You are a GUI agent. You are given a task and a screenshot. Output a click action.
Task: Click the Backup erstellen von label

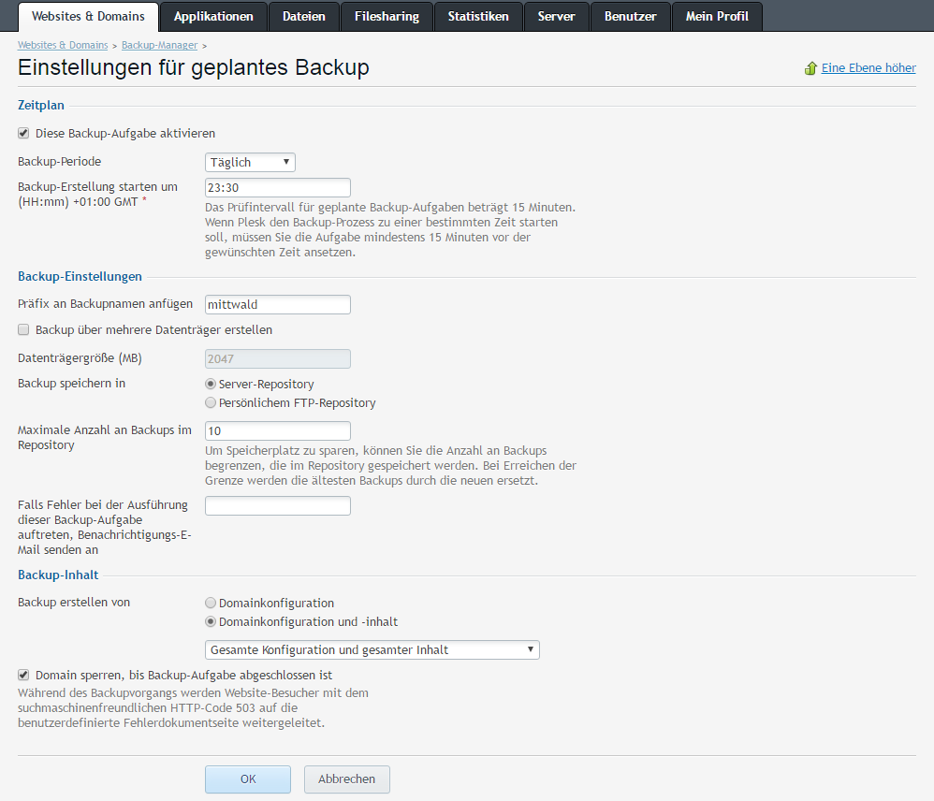pyautogui.click(x=74, y=602)
